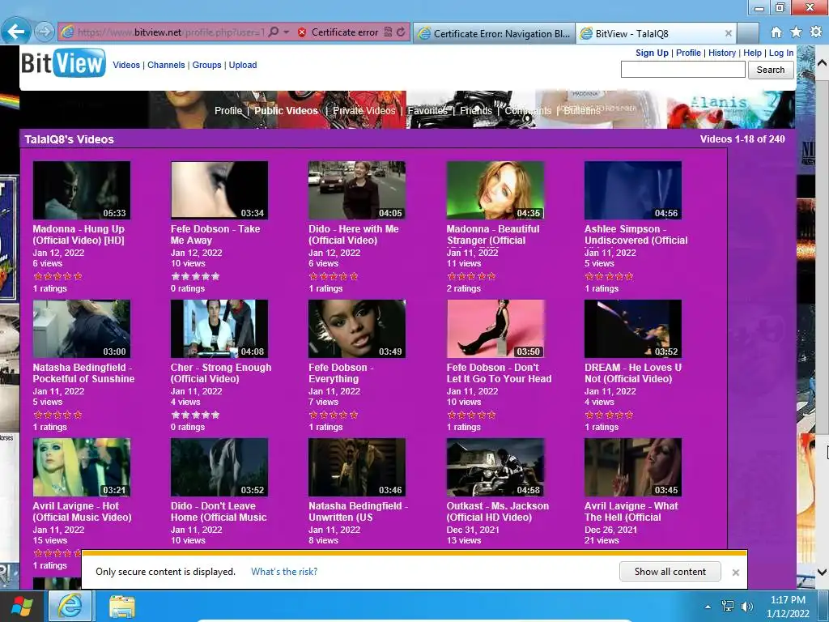Click the red Certificate error shield icon
829x622 pixels.
302,32
